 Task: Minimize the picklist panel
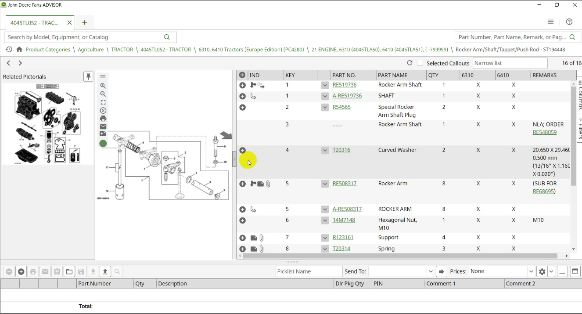(x=562, y=272)
